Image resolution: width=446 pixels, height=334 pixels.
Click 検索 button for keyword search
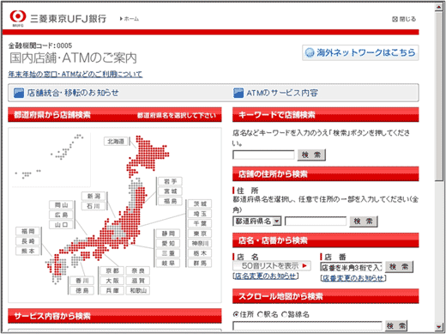(x=311, y=155)
